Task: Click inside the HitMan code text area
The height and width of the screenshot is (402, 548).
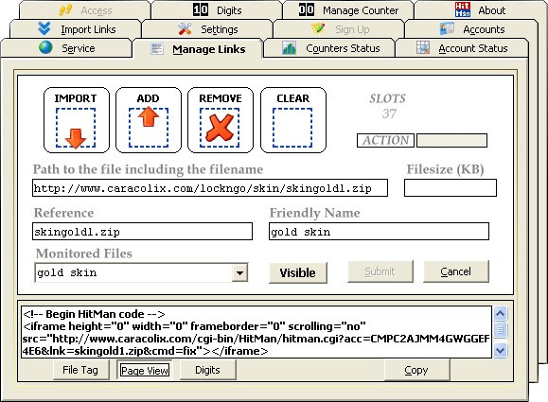Action: (x=256, y=332)
